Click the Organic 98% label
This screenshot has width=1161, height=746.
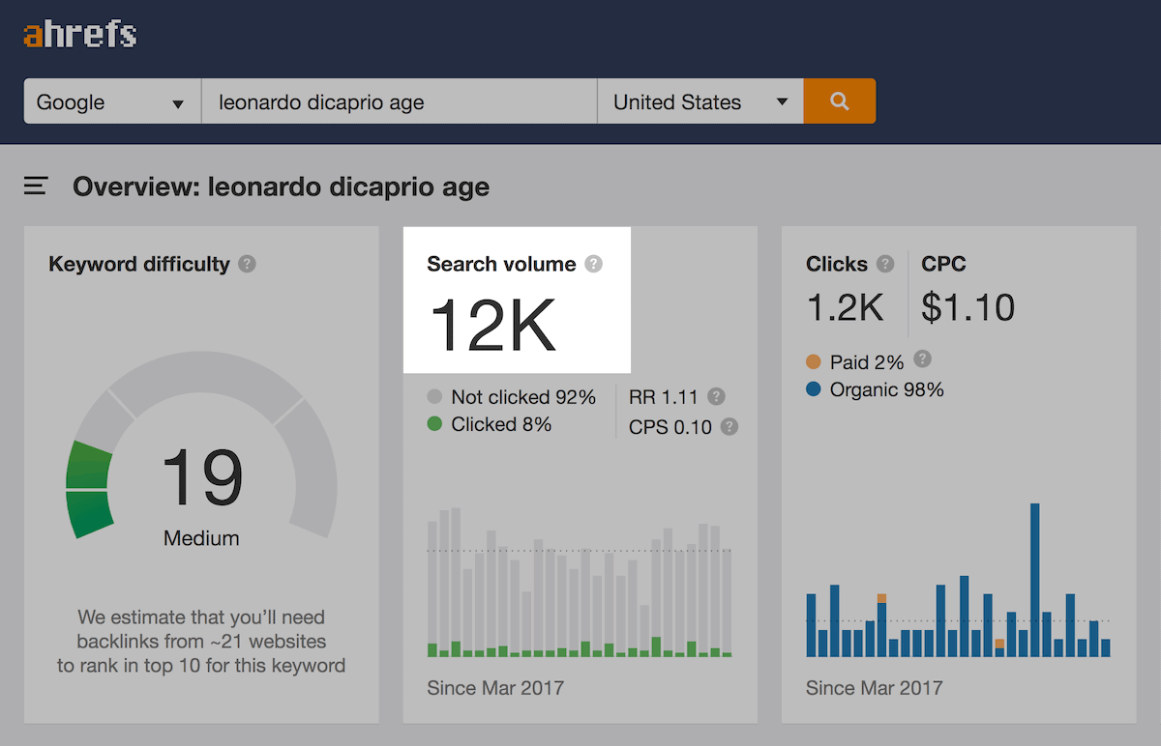(x=887, y=389)
